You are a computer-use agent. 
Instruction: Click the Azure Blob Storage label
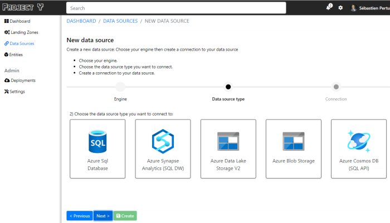(x=294, y=161)
